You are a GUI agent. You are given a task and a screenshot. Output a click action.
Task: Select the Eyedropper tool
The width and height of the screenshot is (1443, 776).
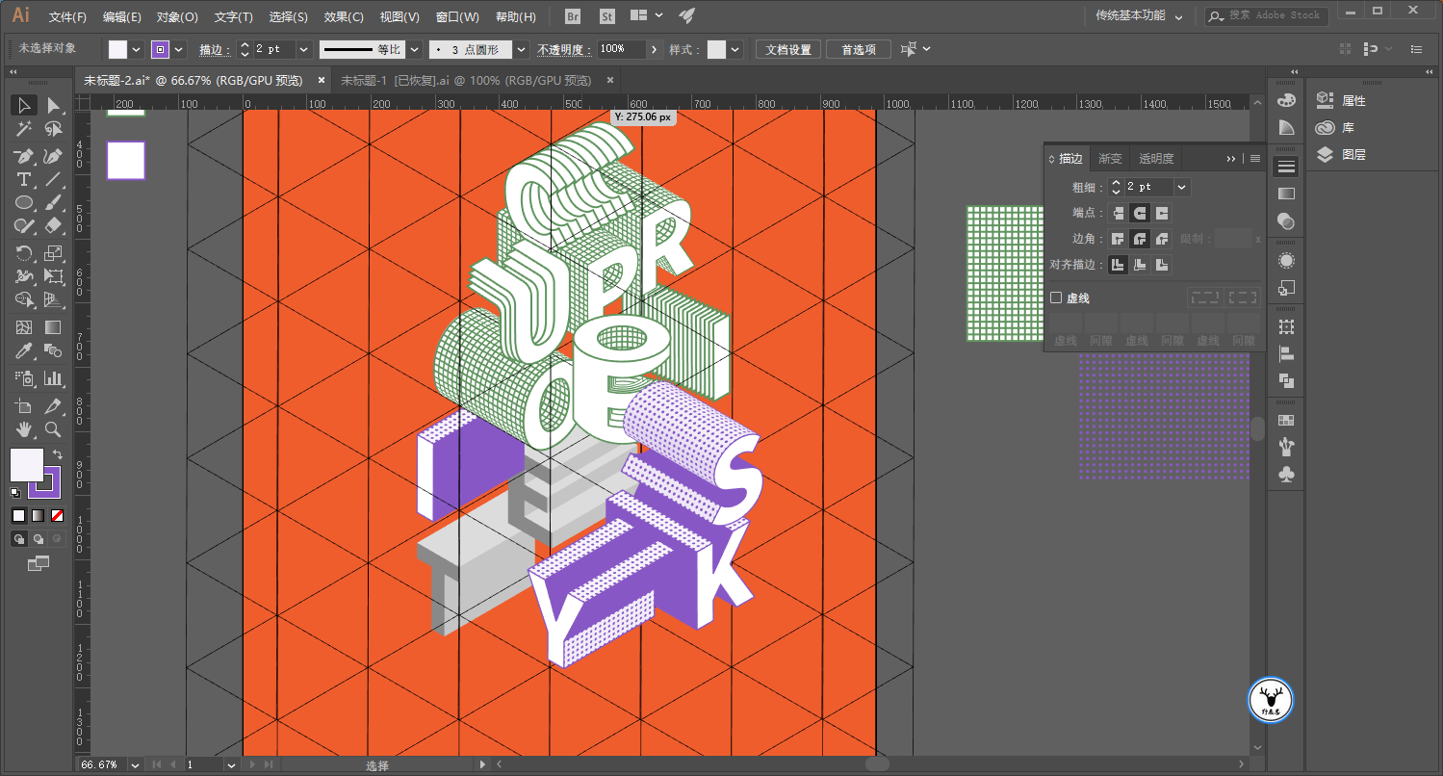point(24,351)
